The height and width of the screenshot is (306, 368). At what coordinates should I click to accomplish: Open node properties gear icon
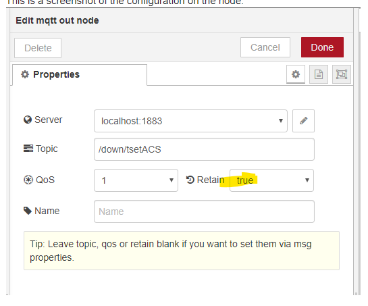[296, 74]
